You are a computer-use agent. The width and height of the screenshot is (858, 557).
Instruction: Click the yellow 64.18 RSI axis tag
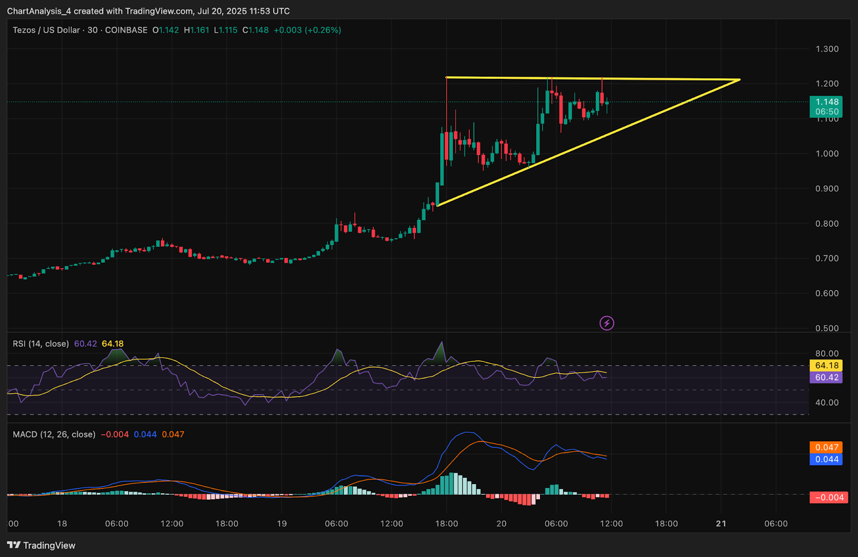pyautogui.click(x=826, y=366)
